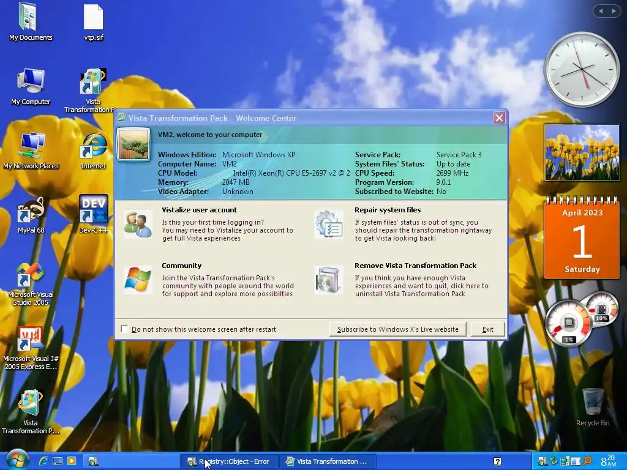
Task: Click sidebar previous arrow at top
Action: 601,11
